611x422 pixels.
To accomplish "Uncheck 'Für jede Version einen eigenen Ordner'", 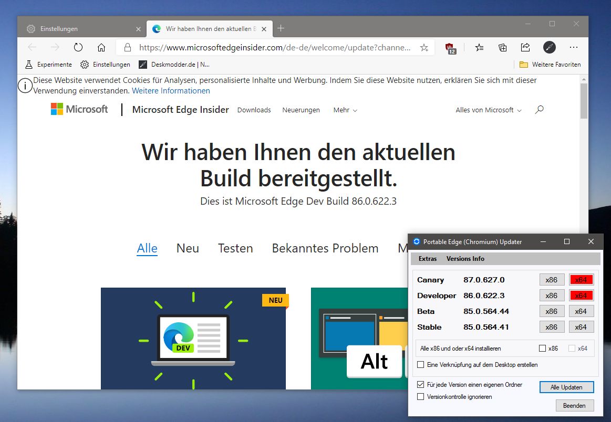I will pyautogui.click(x=420, y=385).
